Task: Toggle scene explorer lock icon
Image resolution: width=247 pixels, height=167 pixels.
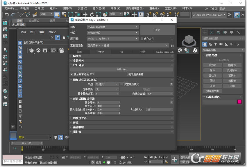Action: tap(64, 37)
